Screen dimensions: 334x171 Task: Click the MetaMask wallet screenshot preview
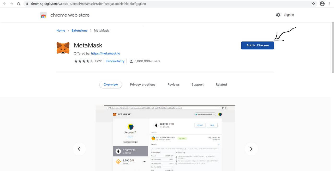(x=165, y=138)
